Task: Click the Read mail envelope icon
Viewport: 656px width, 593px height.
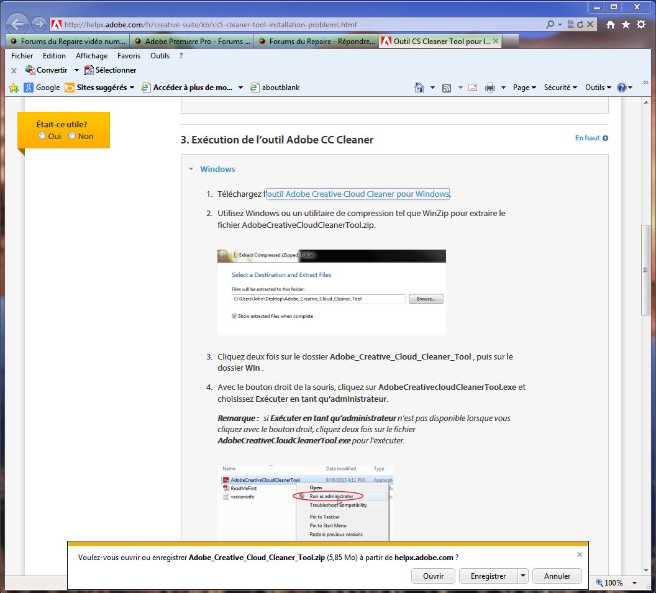Action: tap(473, 88)
